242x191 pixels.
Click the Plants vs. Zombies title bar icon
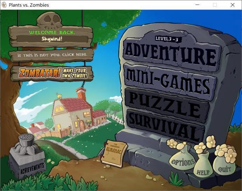click(4, 5)
